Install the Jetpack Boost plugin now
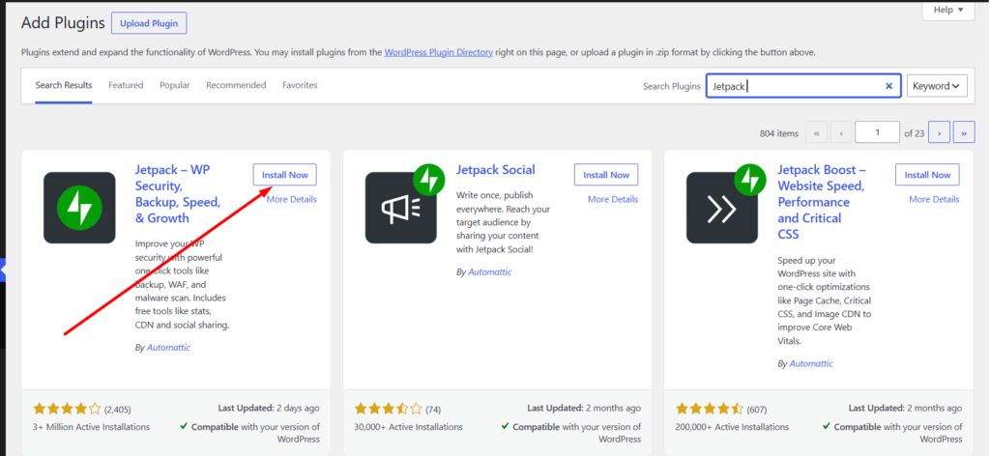Viewport: 990px width, 456px height. point(927,175)
